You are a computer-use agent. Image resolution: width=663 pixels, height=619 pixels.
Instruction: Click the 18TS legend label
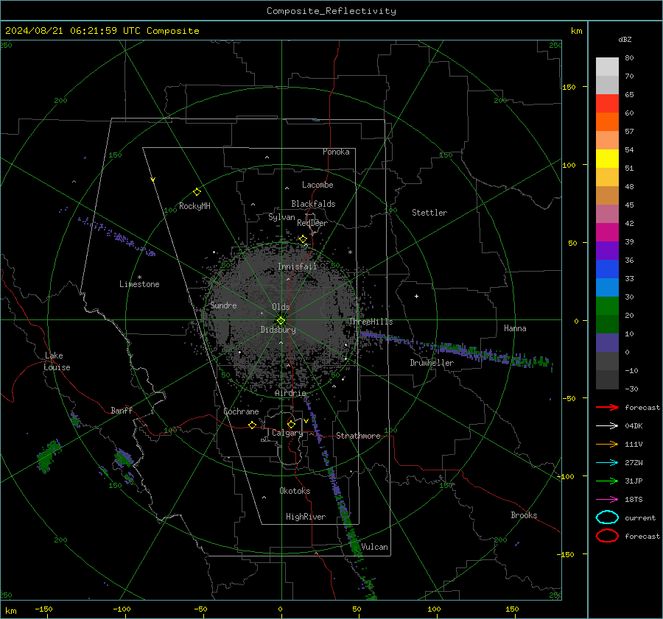click(634, 500)
